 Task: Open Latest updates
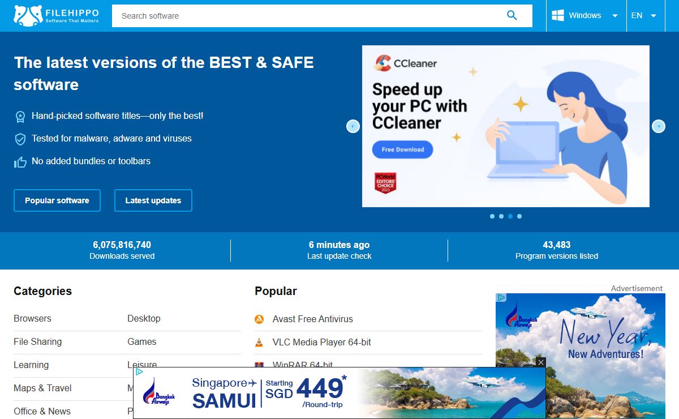click(x=153, y=200)
